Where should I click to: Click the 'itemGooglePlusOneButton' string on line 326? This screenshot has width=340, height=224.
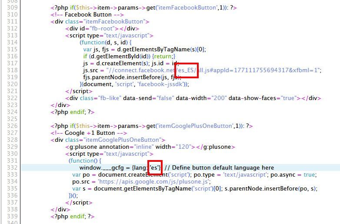pos(195,126)
